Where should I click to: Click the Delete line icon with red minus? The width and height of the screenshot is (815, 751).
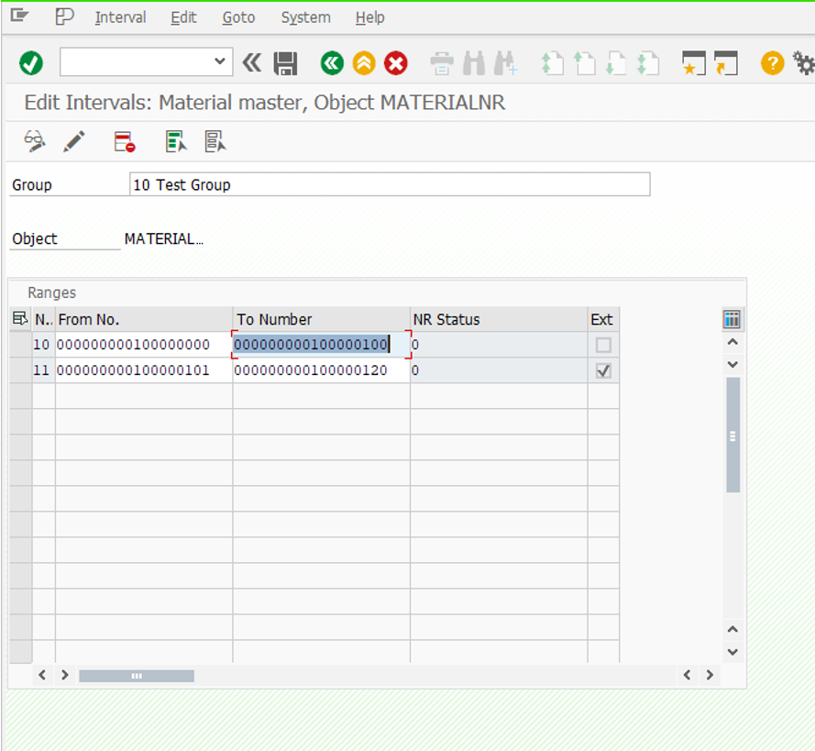[x=125, y=141]
